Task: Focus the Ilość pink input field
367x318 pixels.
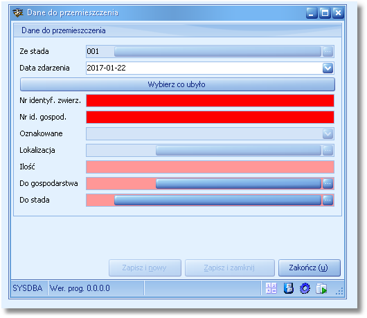Action: click(210, 167)
